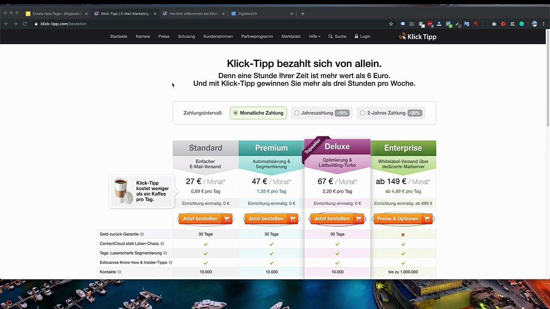Open the Chrome profile avatar

535,24
